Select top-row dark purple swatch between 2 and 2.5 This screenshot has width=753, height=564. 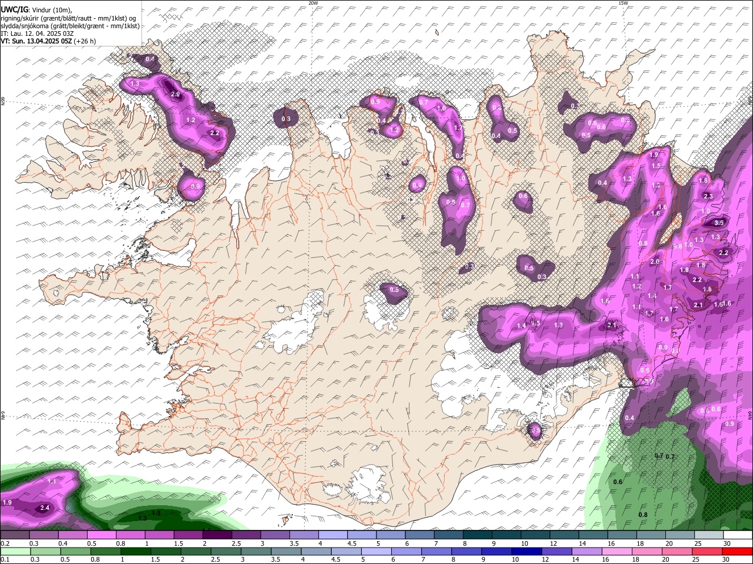(x=217, y=535)
